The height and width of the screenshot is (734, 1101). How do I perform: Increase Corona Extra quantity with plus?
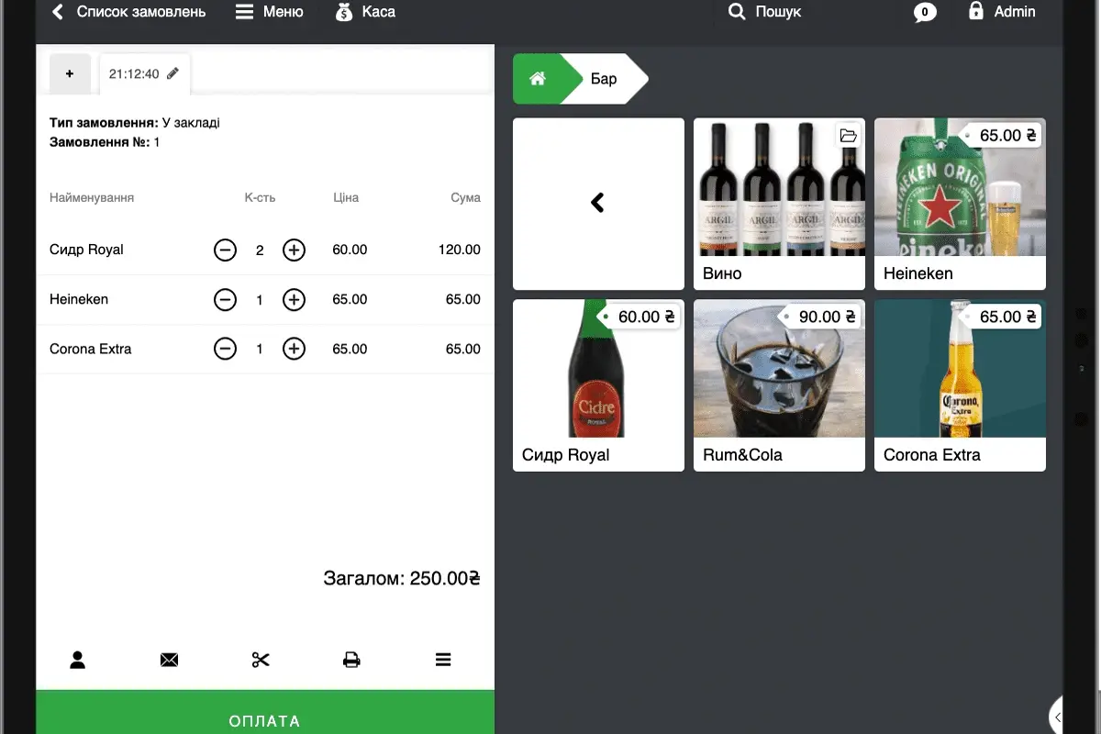[x=294, y=349]
